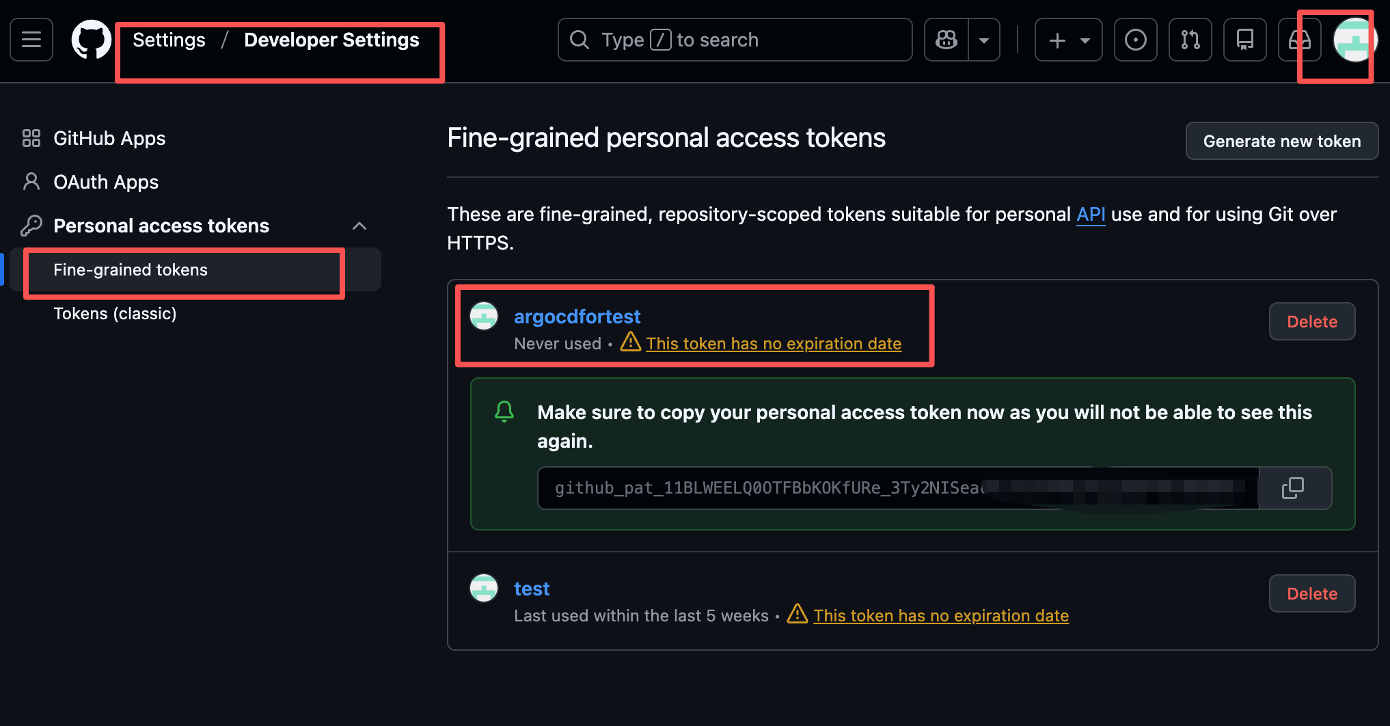Open the Issues icon in header
This screenshot has width=1390, height=726.
point(1136,40)
